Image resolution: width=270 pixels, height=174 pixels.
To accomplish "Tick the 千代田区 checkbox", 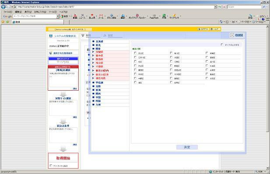I will (171, 74).
